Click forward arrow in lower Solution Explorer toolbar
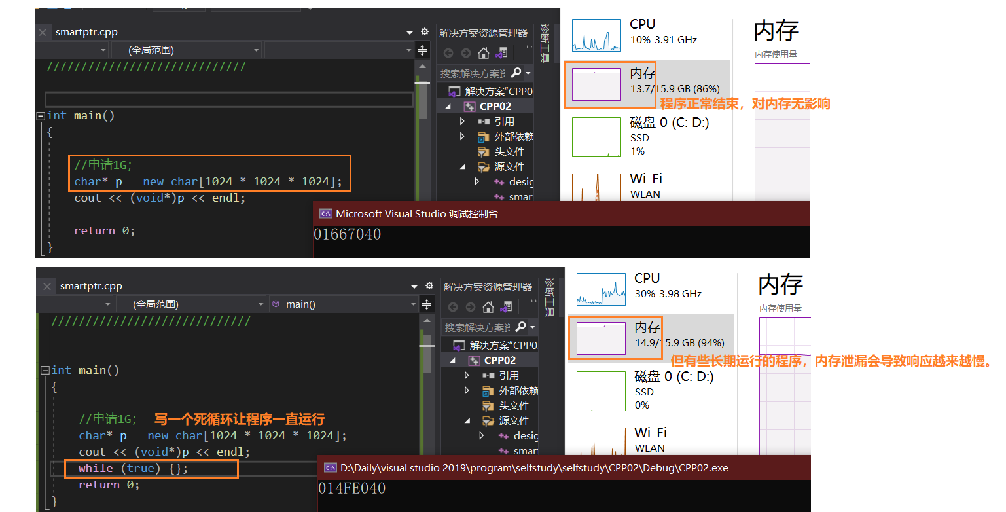1006x512 pixels. point(470,308)
